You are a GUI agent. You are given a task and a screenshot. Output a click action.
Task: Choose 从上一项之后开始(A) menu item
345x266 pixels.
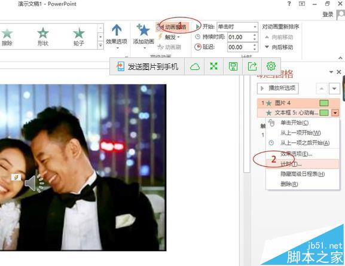click(303, 143)
